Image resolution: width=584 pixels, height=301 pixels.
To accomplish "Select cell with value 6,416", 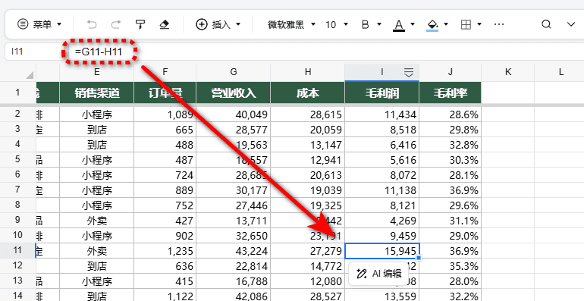I will coord(382,145).
